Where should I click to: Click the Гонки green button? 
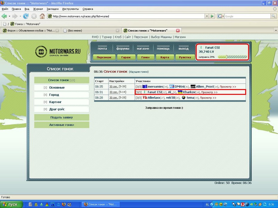(146, 57)
